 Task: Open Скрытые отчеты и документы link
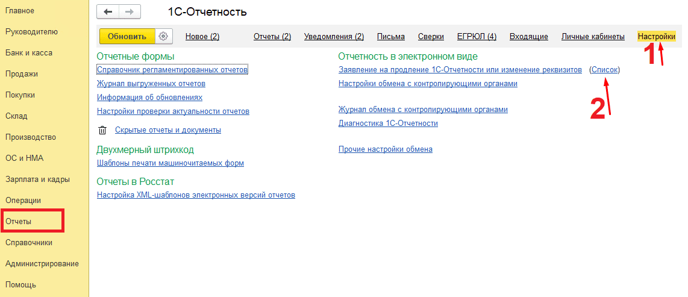click(x=168, y=130)
